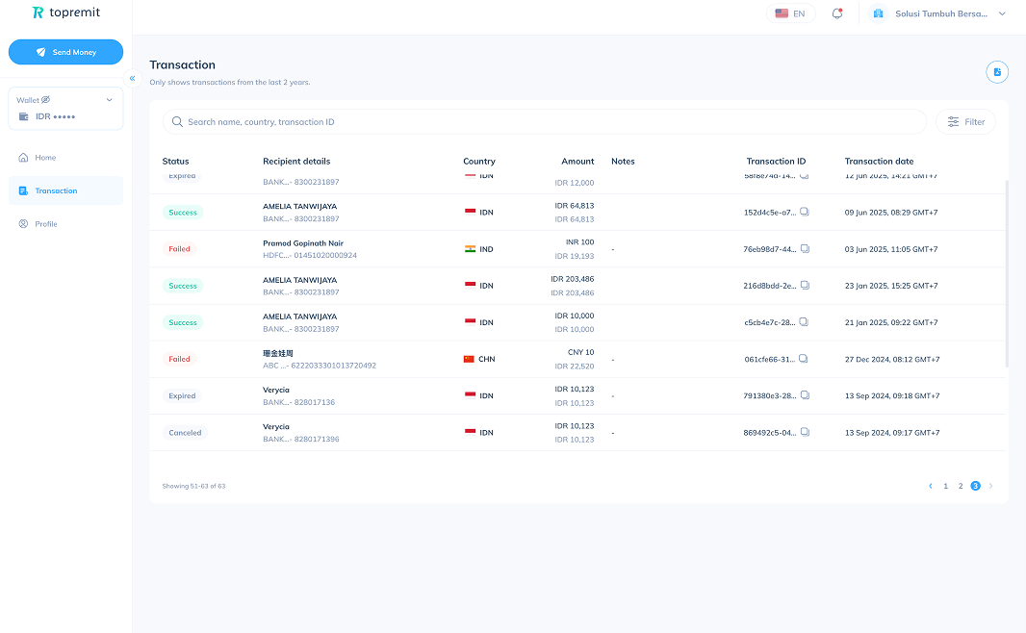
Task: Click Expired badge in Verycia row
Action: pyautogui.click(x=182, y=395)
